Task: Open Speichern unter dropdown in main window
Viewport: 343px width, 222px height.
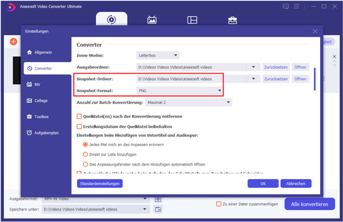Action: tap(145, 209)
